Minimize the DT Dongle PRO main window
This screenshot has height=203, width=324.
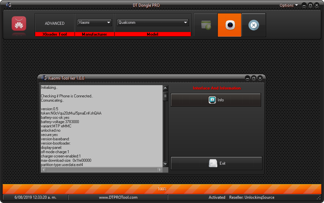tap(304, 5)
